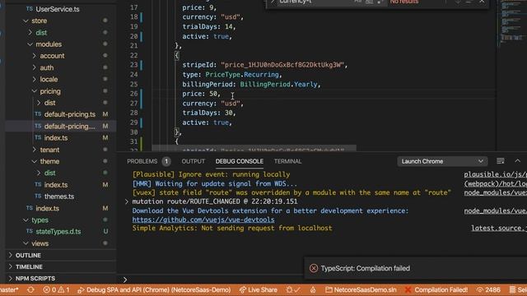
Task: Click the TypeScript compilation failed error icon
Action: [314, 268]
